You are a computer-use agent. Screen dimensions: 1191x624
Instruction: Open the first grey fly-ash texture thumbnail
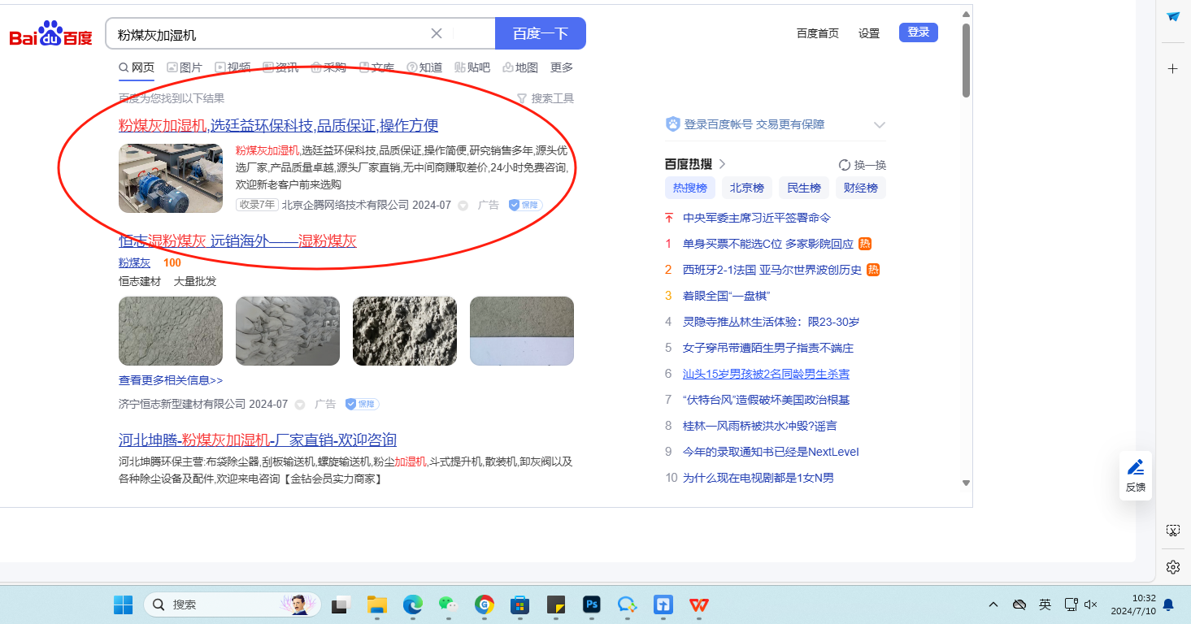[x=171, y=331]
